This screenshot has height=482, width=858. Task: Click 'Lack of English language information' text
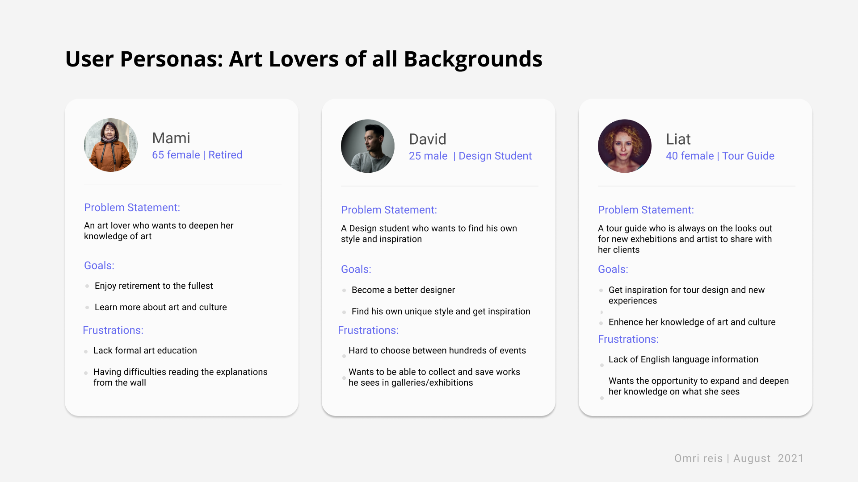point(683,359)
